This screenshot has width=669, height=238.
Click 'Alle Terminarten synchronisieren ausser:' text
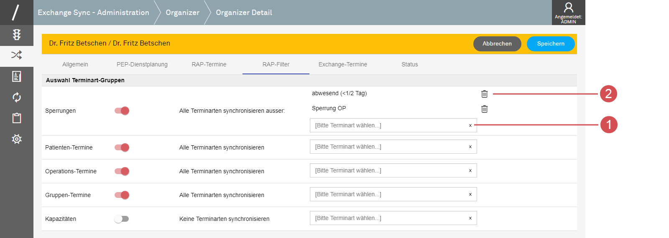(x=232, y=111)
